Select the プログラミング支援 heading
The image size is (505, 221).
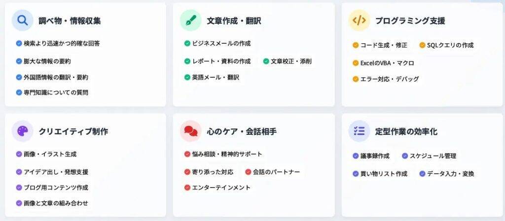(x=410, y=21)
